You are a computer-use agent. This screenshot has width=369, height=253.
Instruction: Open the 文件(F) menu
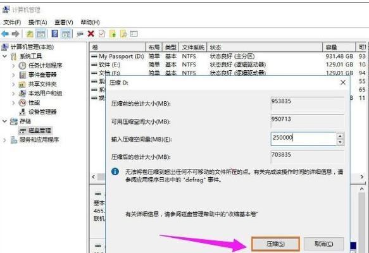[x=12, y=22]
